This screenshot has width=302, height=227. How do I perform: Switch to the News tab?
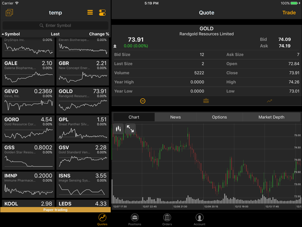pyautogui.click(x=175, y=117)
